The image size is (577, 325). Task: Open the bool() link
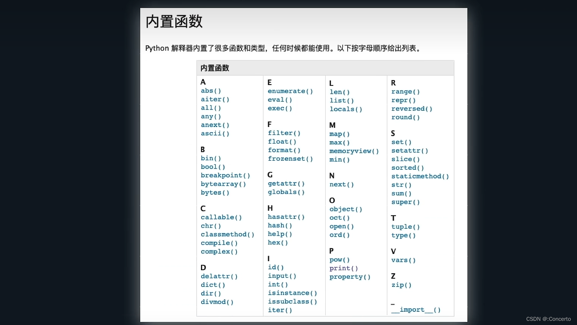tap(213, 167)
